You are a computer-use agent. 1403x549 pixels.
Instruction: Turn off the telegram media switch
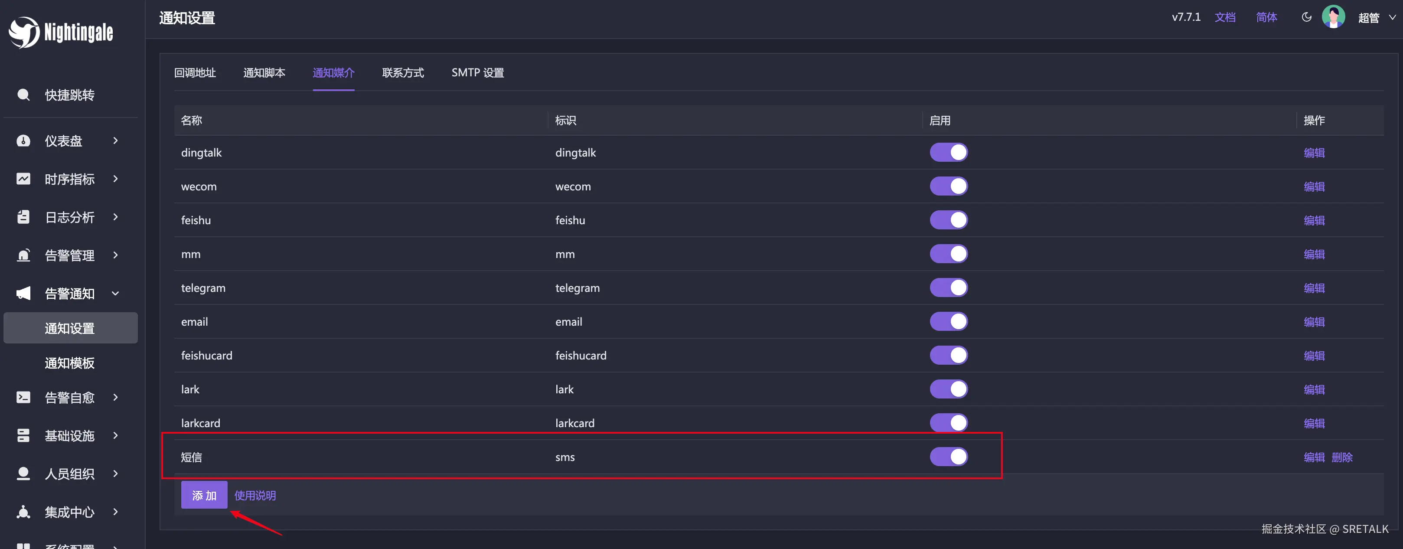point(948,288)
